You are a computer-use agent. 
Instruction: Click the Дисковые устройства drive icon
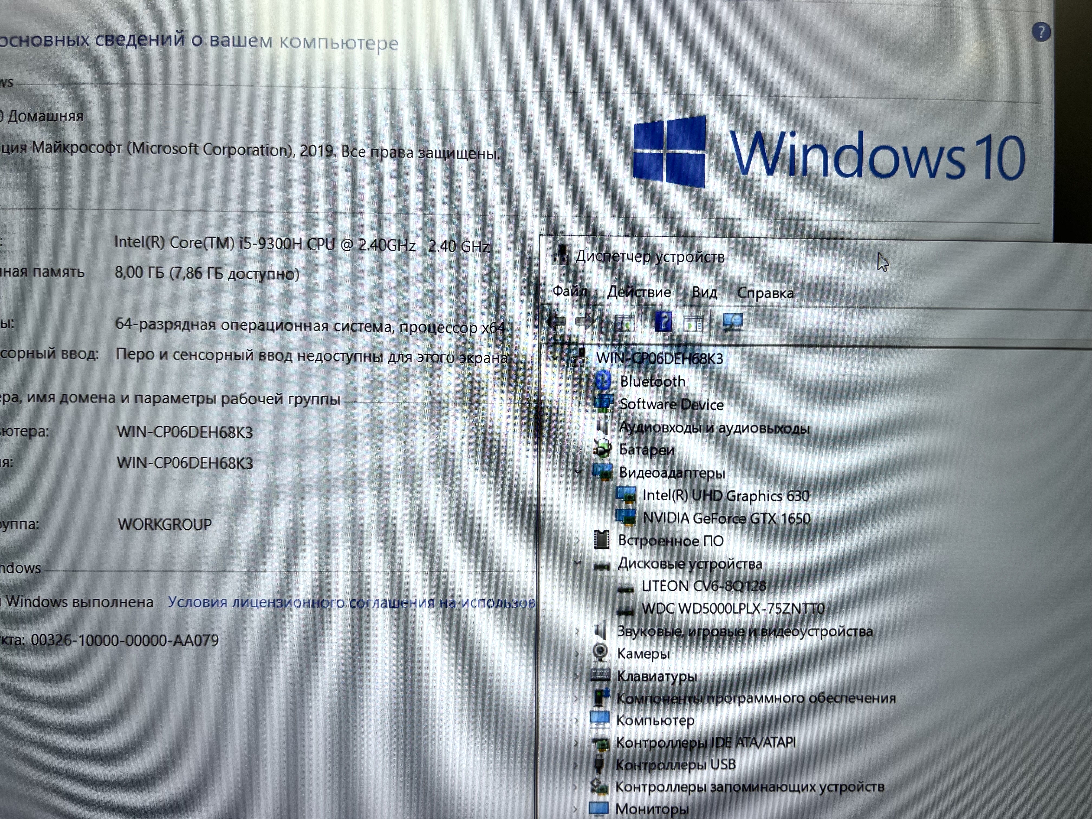click(601, 566)
